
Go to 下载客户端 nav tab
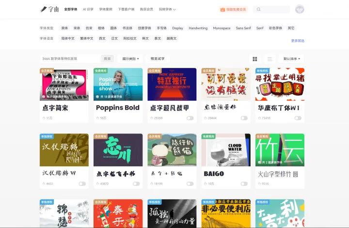126,9
